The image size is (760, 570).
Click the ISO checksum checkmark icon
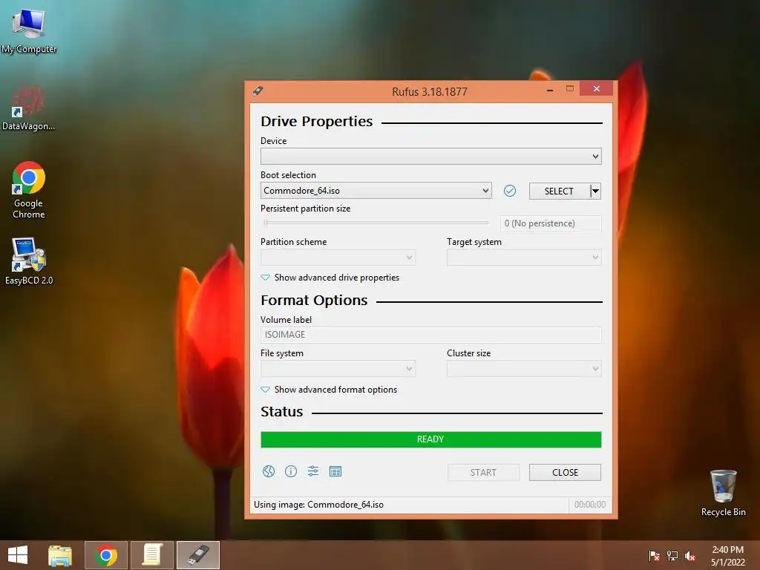[509, 191]
